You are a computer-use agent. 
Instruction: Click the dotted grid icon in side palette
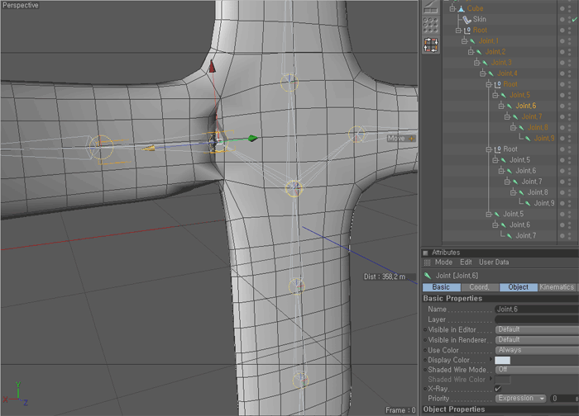430,24
